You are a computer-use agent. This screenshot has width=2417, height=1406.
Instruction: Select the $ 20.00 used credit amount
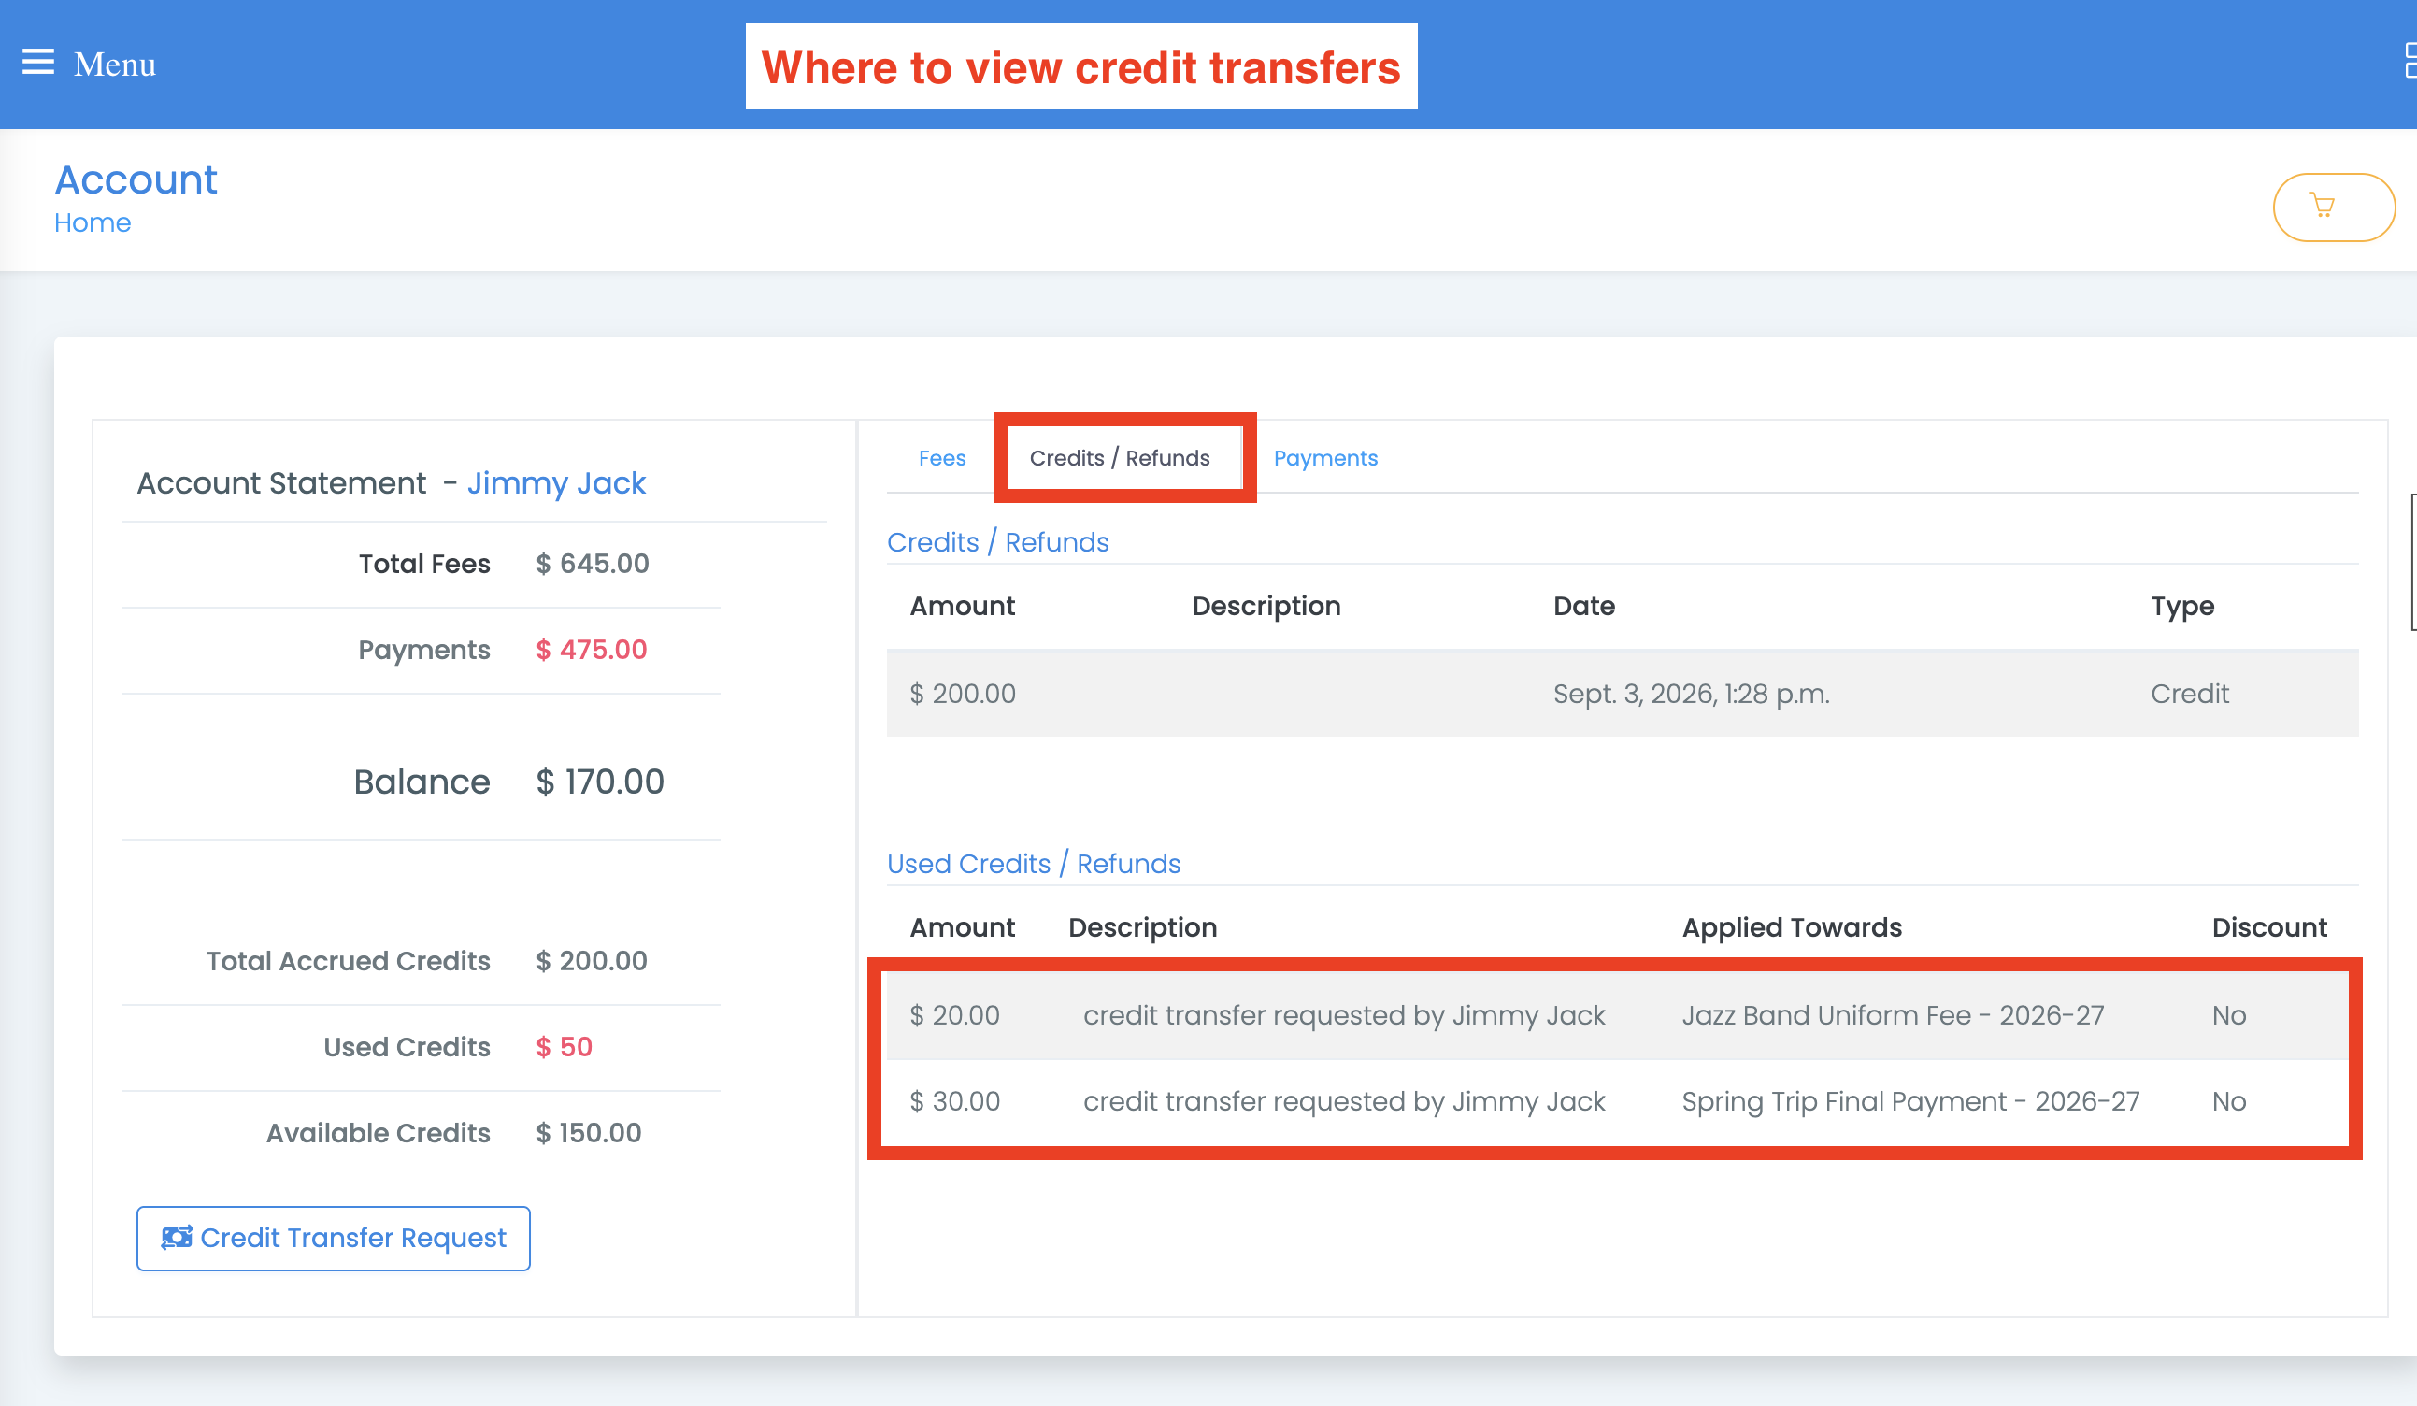[954, 1014]
